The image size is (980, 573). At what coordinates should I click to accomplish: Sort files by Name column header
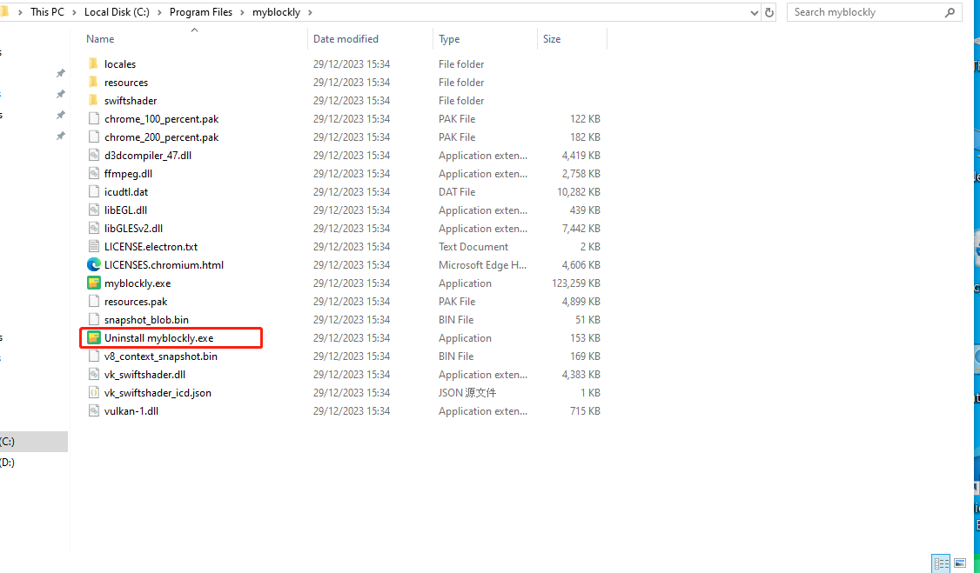pos(100,39)
